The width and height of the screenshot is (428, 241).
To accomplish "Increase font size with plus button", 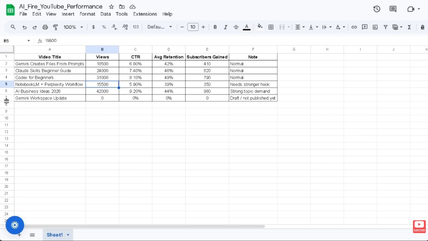I will (203, 27).
